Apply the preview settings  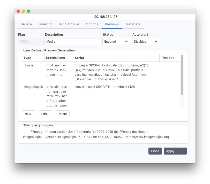coord(175,151)
